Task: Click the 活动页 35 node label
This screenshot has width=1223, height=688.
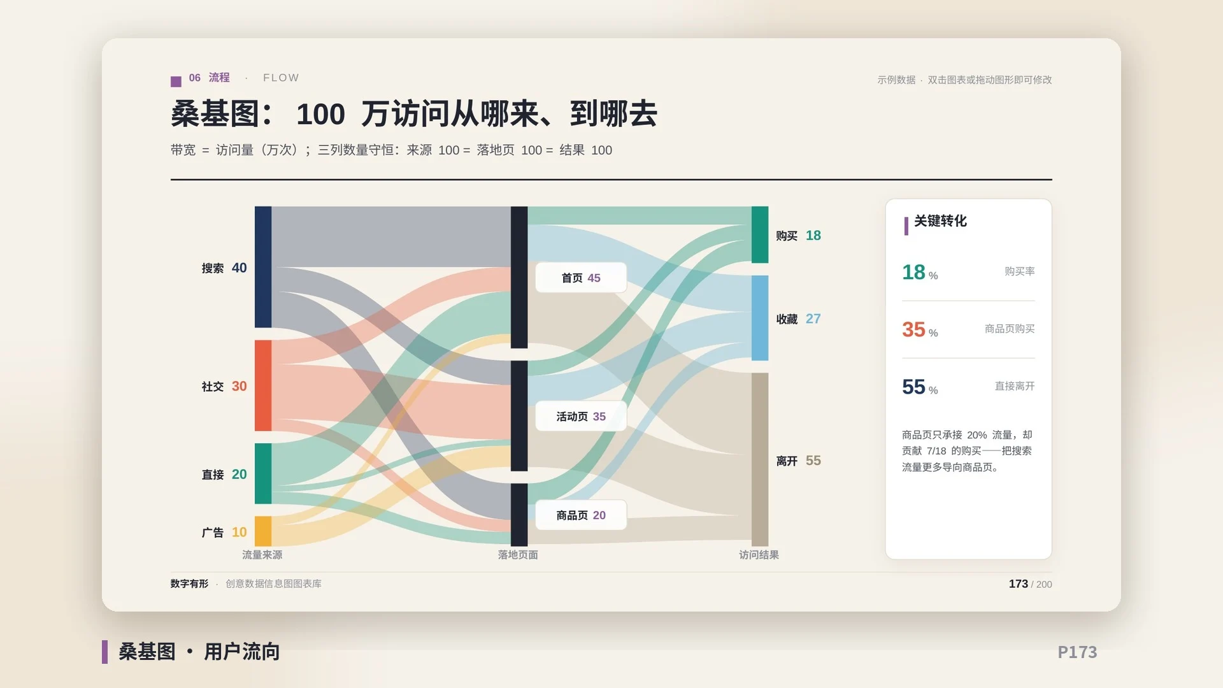Action: [x=581, y=417]
